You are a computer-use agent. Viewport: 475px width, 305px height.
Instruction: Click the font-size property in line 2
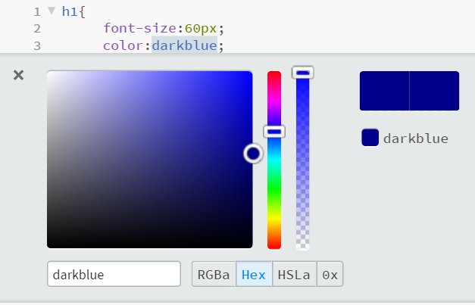click(x=140, y=29)
